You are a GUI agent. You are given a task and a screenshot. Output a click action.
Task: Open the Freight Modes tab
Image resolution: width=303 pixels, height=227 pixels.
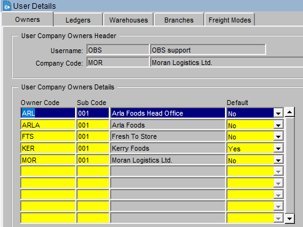tap(230, 20)
